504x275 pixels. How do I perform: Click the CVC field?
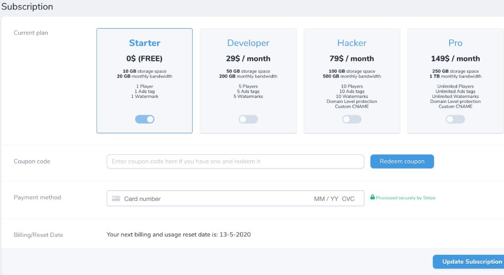[348, 199]
